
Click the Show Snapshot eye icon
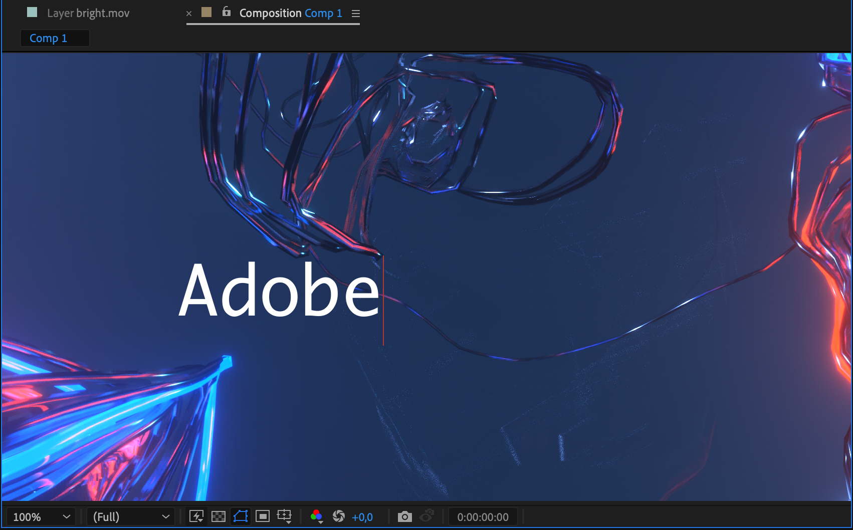(426, 516)
